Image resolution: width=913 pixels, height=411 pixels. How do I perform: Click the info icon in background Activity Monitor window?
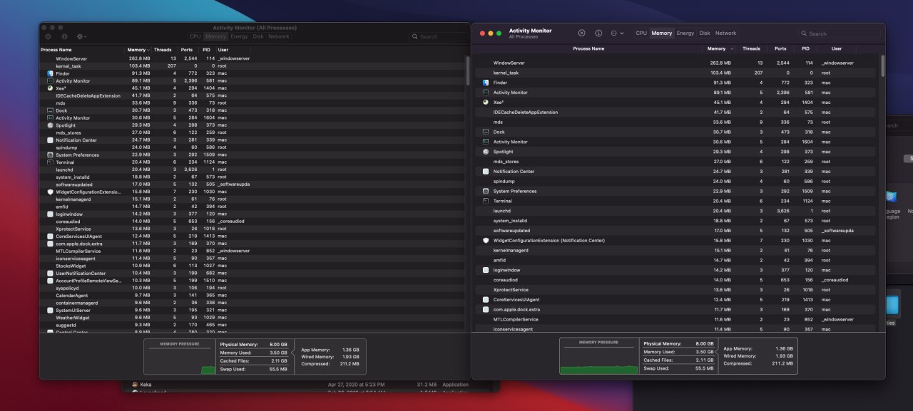tap(64, 36)
